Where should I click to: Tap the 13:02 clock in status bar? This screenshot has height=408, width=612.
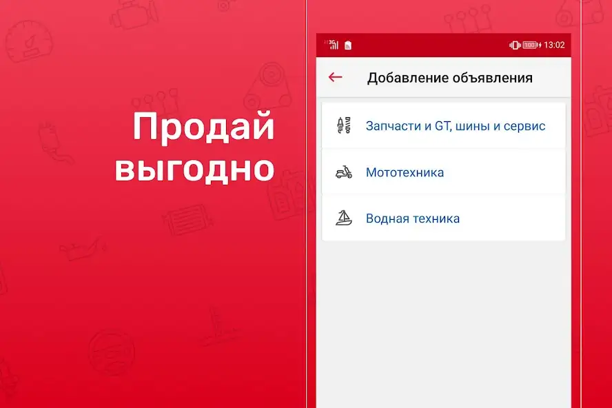pos(554,45)
